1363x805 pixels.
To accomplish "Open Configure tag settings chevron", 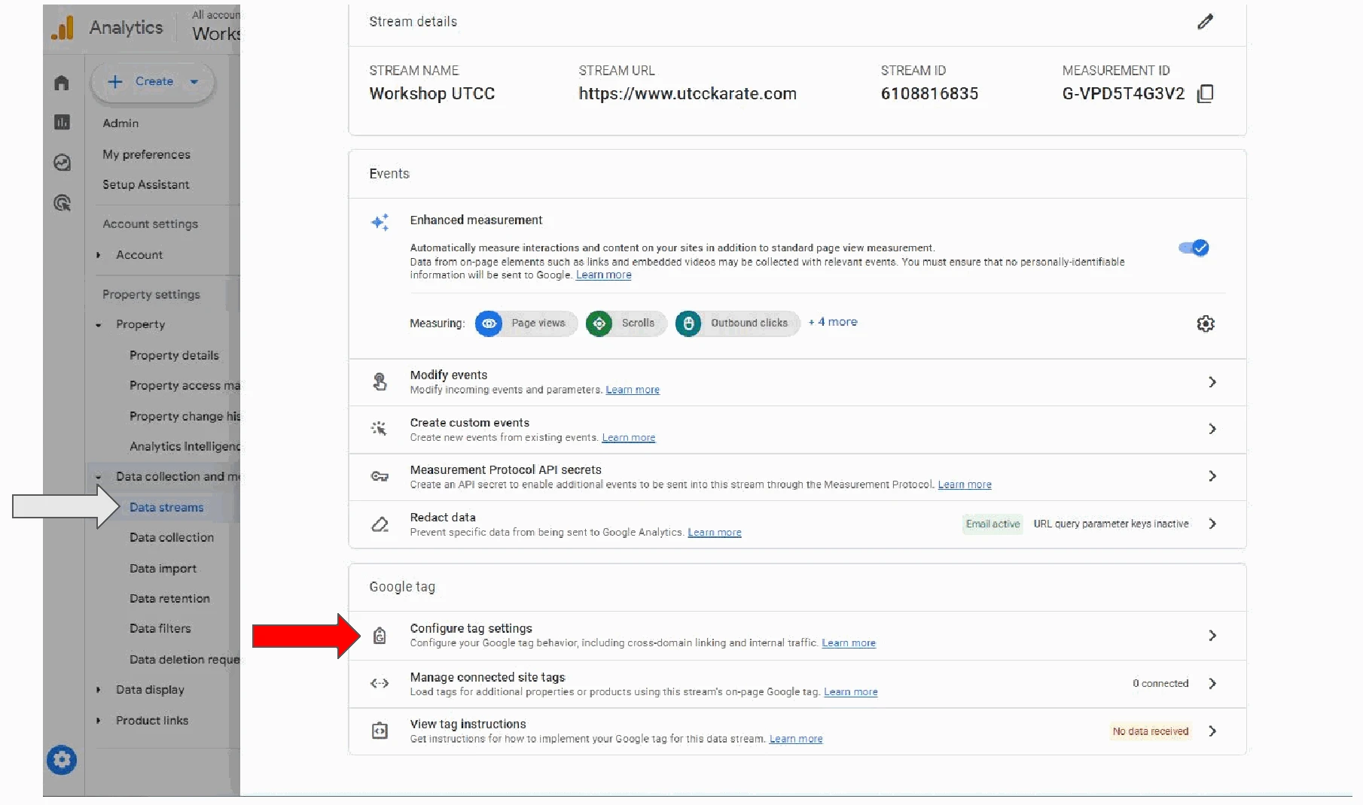I will pos(1212,636).
